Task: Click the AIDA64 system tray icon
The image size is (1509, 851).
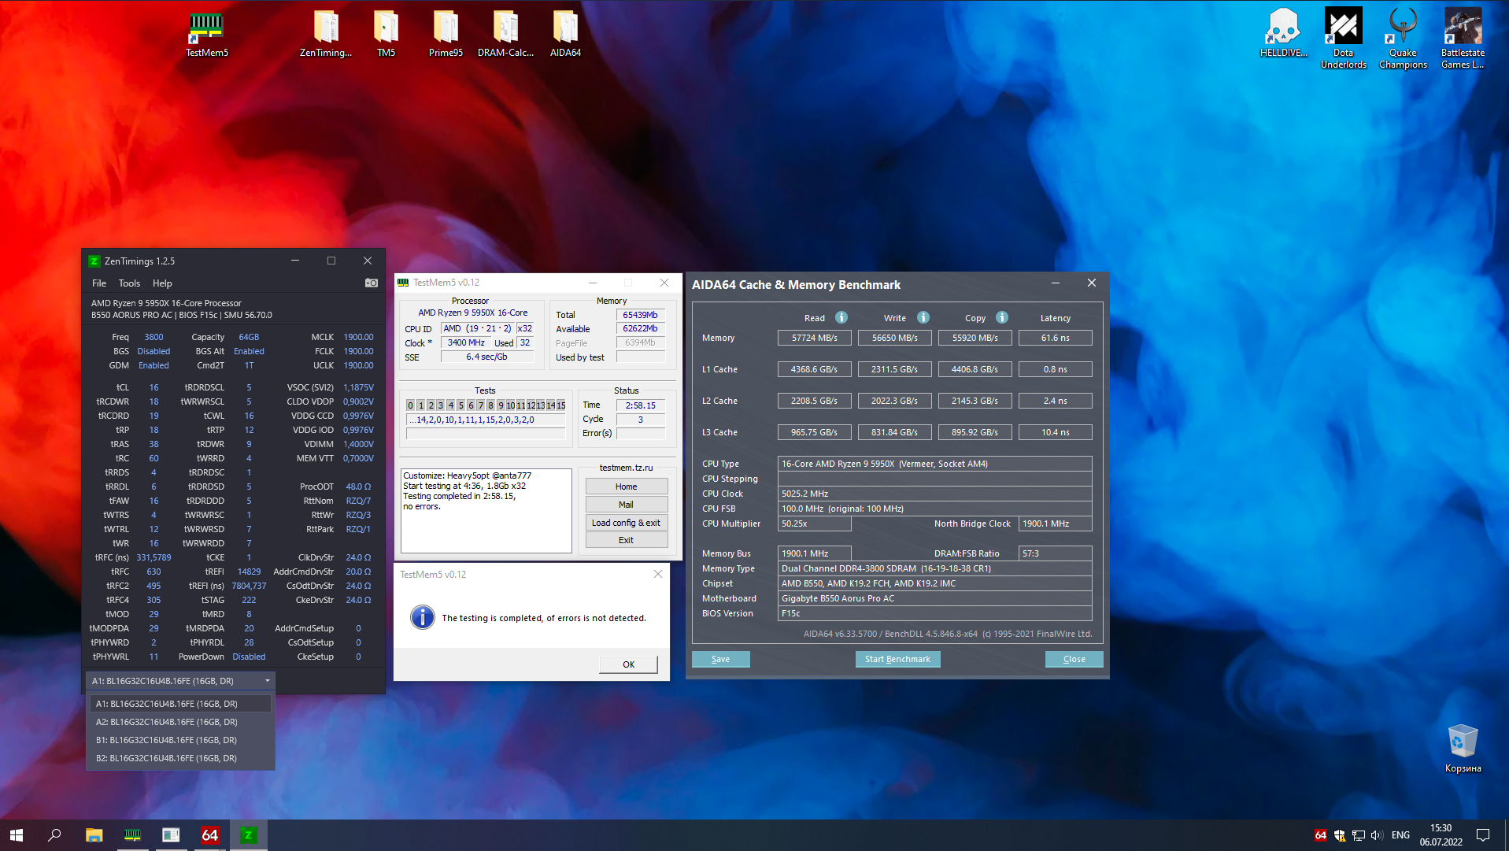Action: point(1321,835)
